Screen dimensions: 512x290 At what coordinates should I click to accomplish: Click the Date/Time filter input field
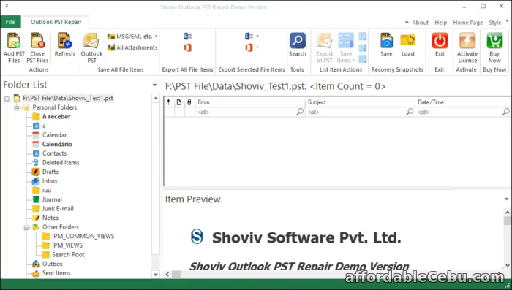click(x=463, y=112)
